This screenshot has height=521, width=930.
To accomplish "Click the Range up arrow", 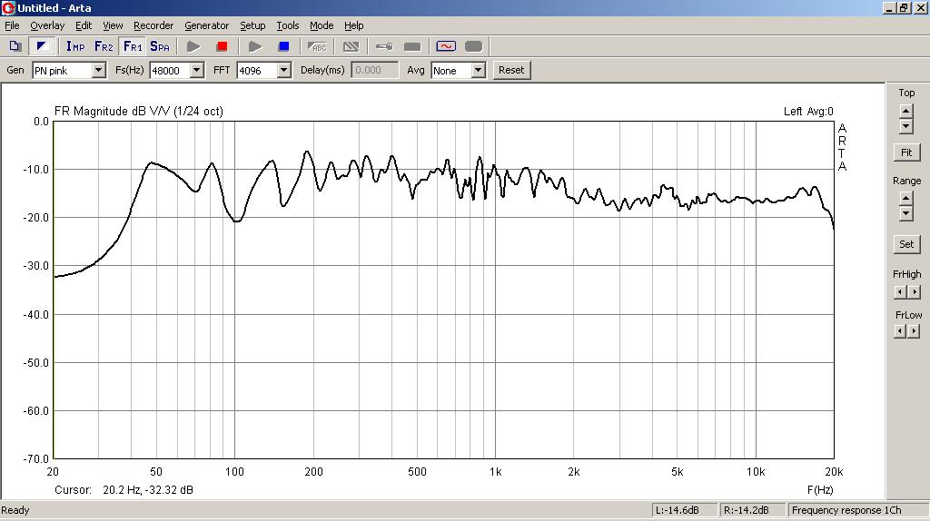I will click(x=905, y=199).
